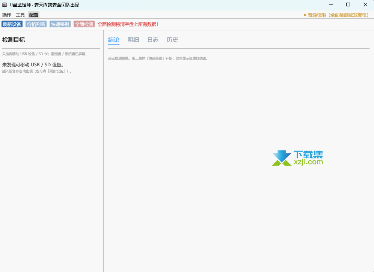Click the U盘鉴定师 app icon in title bar

pyautogui.click(x=5, y=4)
